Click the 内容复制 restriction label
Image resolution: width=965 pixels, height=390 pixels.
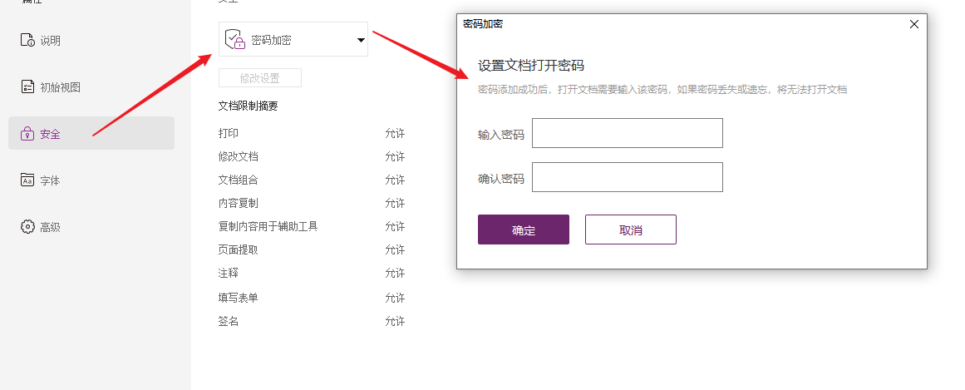(239, 203)
